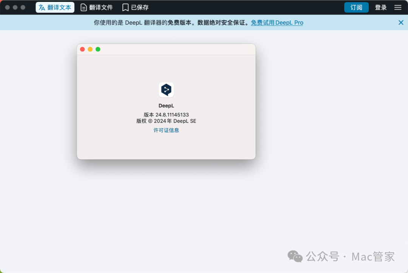Switch to the 翻译文本 tab
Viewport: 408px width, 273px height.
pyautogui.click(x=55, y=8)
